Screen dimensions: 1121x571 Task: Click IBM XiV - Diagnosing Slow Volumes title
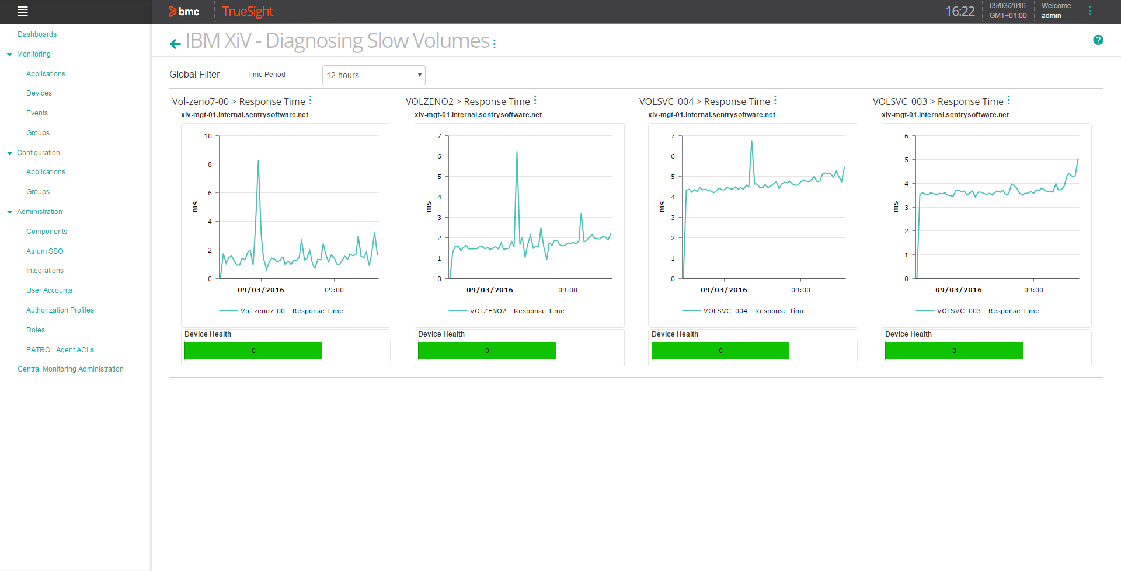pos(337,41)
